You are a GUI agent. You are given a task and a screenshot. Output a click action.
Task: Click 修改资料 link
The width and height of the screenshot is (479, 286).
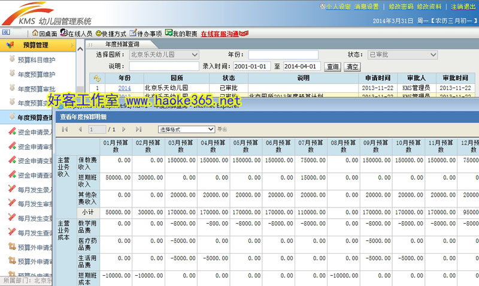(429, 7)
